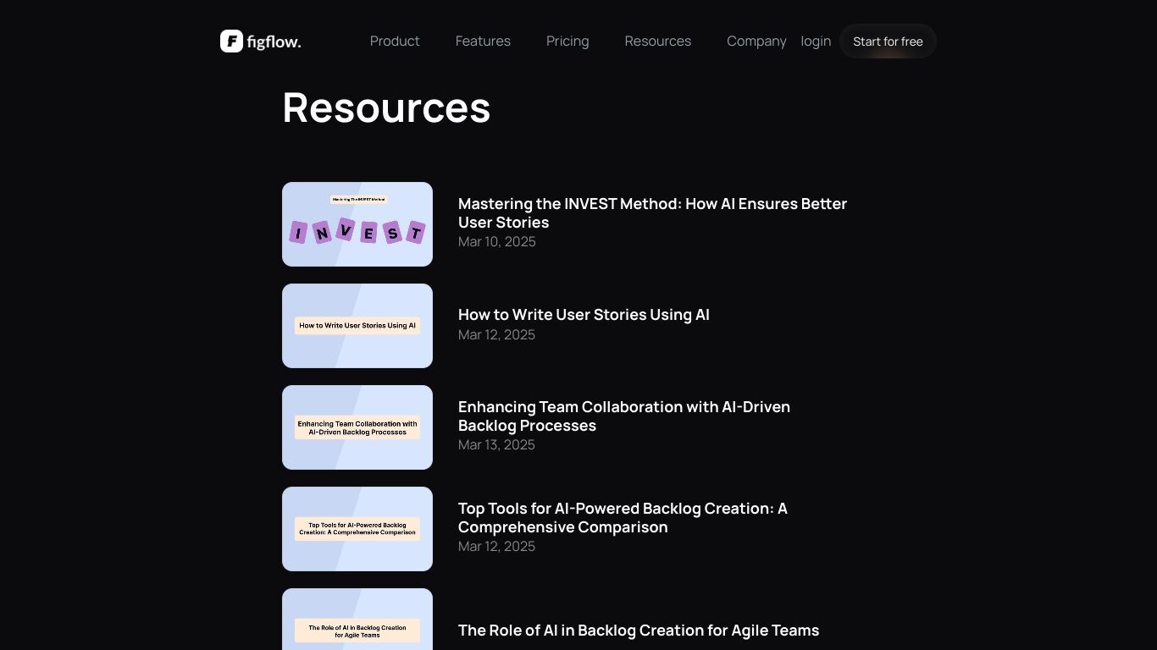Open the Top Tools for AI-Powered Backlog thumbnail
Viewport: 1157px width, 650px height.
pos(357,529)
